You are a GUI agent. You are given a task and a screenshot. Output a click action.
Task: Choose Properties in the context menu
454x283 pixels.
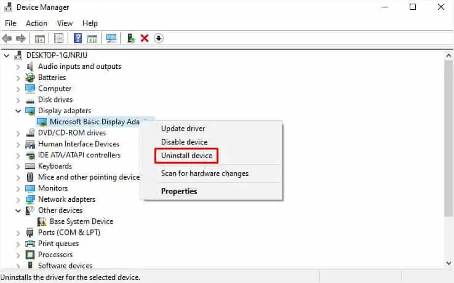pyautogui.click(x=179, y=191)
